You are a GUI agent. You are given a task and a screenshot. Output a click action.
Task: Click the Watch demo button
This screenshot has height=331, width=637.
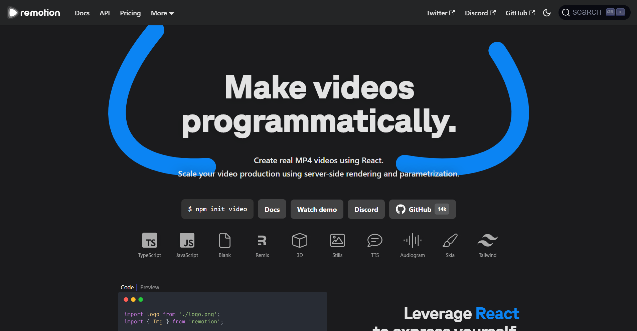tap(317, 209)
